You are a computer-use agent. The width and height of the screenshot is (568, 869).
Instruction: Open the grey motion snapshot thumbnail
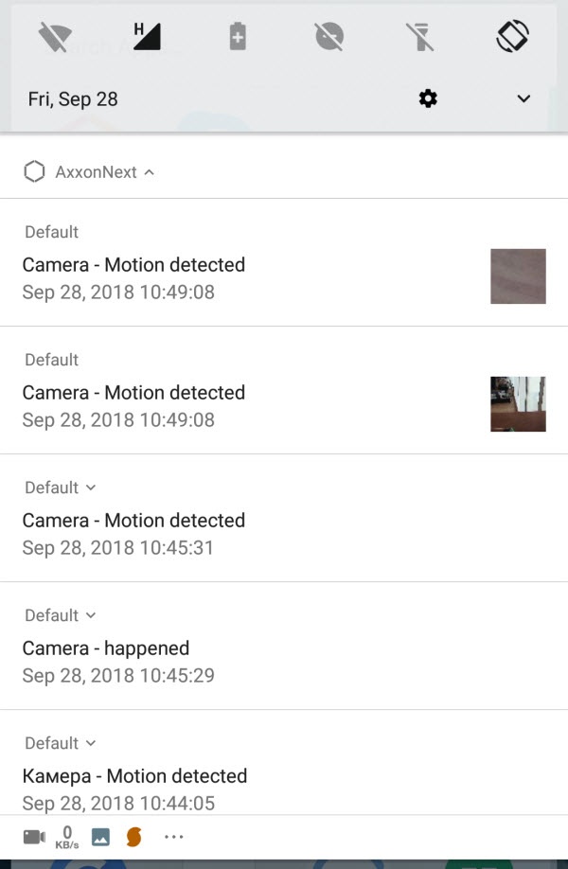[x=518, y=276]
